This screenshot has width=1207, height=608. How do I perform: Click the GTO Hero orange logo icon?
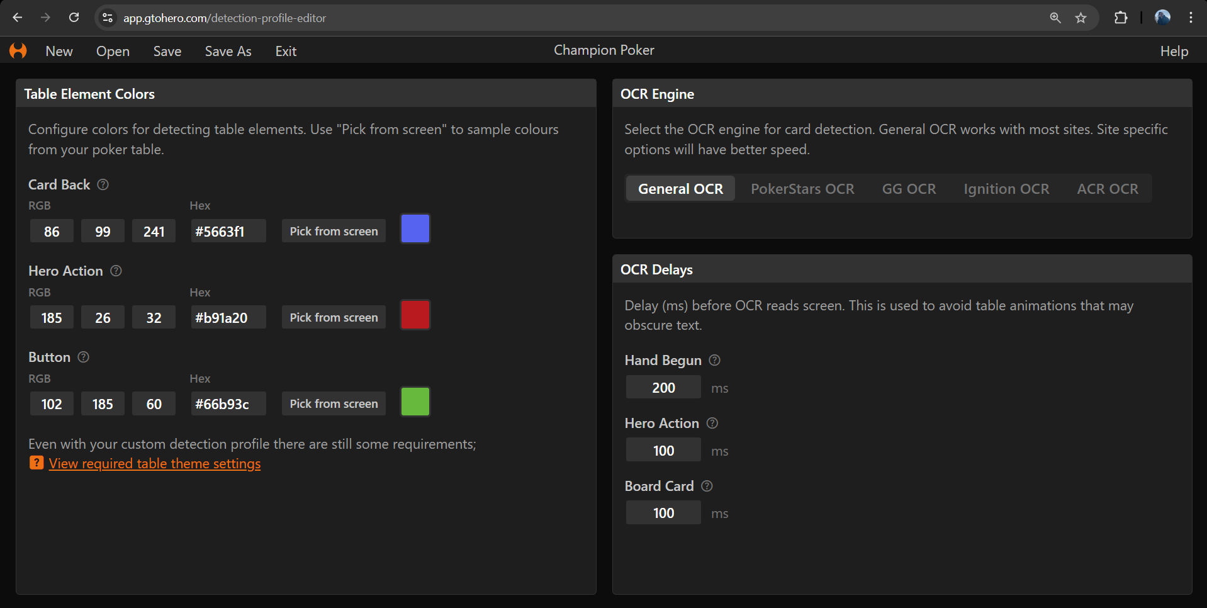18,51
